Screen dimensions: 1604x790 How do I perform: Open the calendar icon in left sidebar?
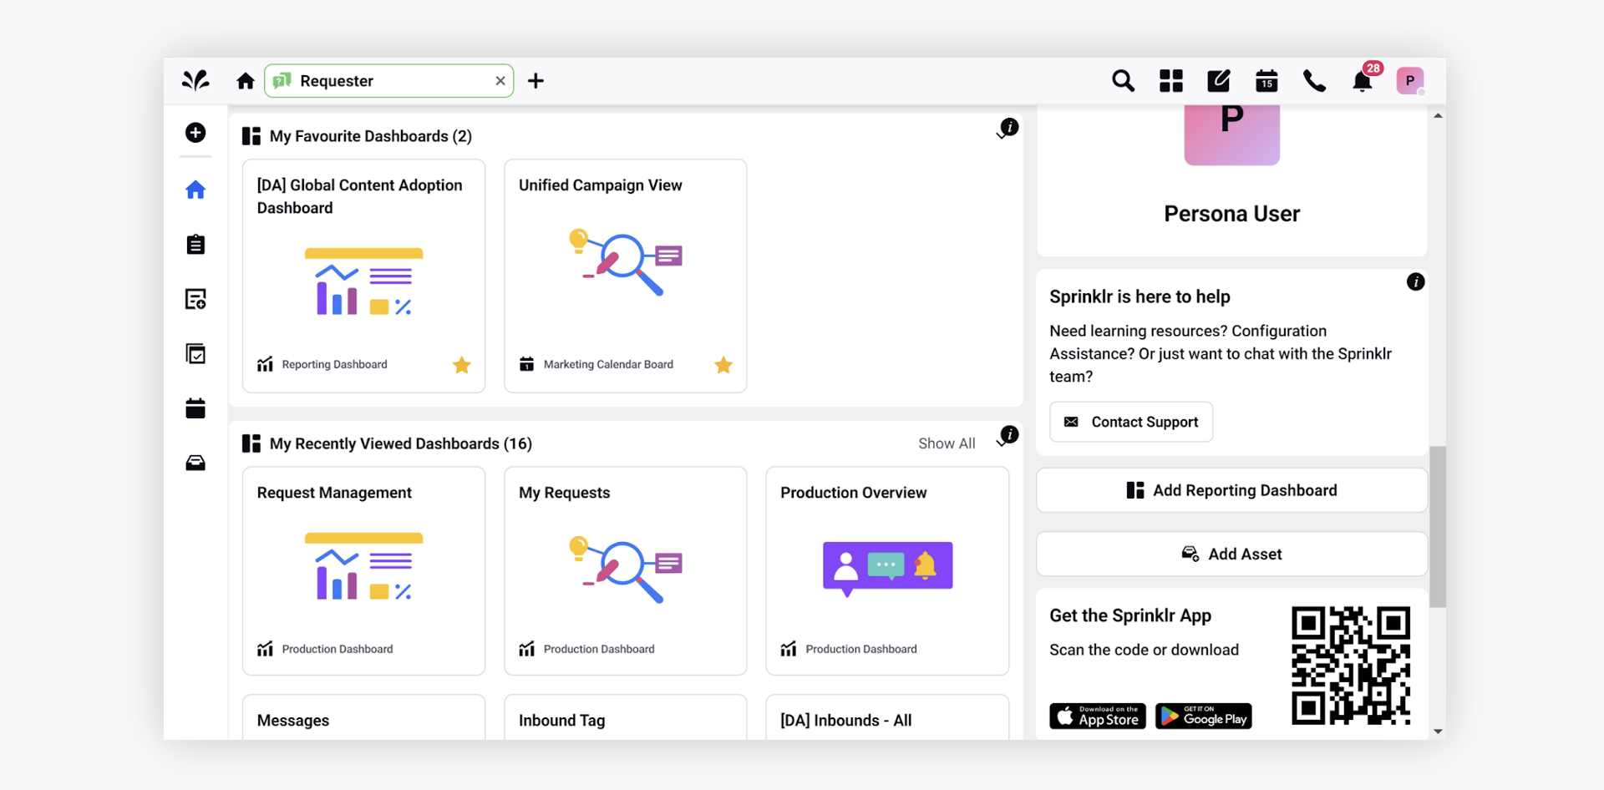(x=195, y=408)
